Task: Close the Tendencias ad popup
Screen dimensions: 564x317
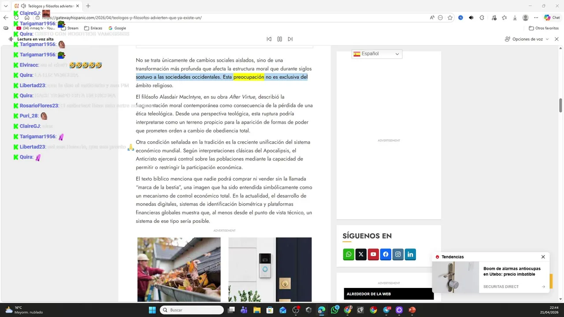Action: (543, 257)
